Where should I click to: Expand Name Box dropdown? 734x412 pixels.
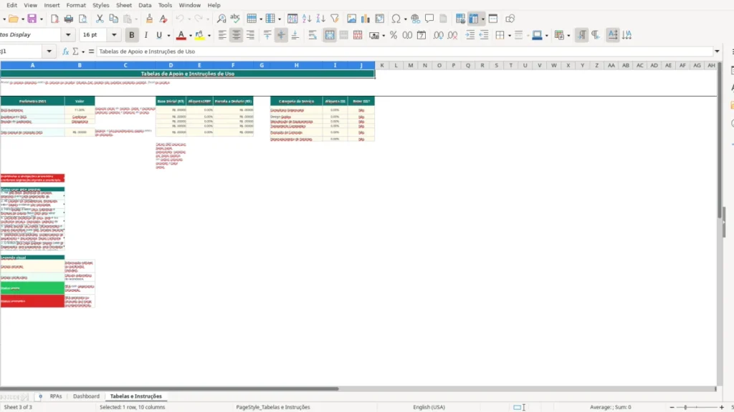click(x=49, y=51)
